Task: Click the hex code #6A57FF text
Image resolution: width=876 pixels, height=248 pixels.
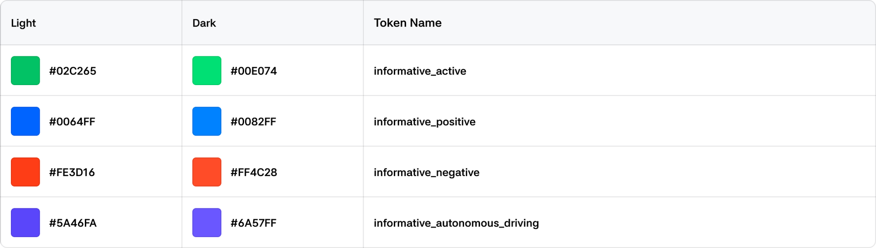Action: (x=253, y=223)
